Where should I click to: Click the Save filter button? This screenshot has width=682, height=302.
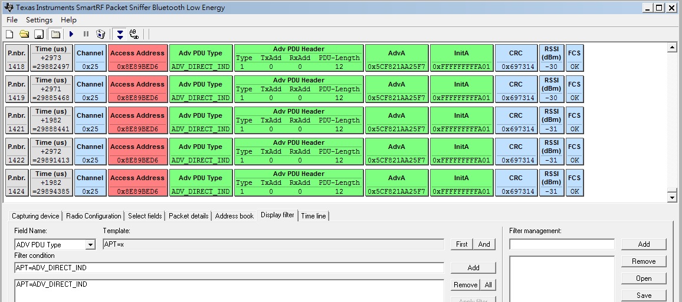644,296
